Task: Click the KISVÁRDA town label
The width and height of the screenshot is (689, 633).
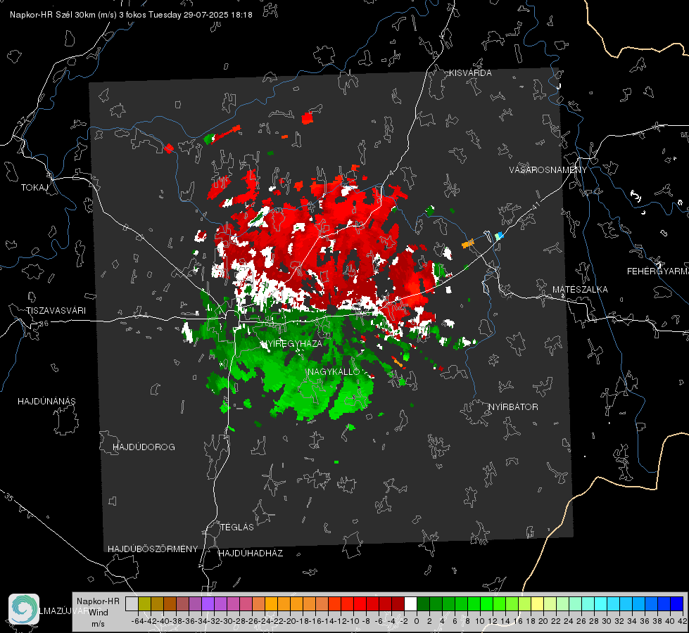Action: point(470,73)
